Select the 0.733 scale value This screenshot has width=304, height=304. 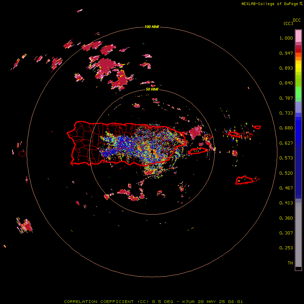(x=286, y=113)
